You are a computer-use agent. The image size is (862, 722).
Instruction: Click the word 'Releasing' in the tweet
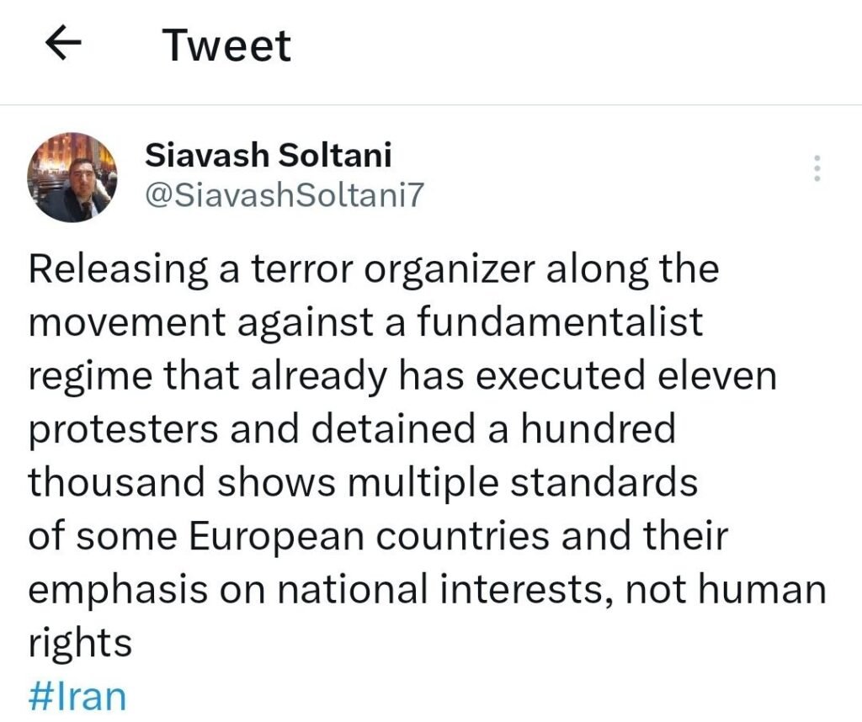118,270
